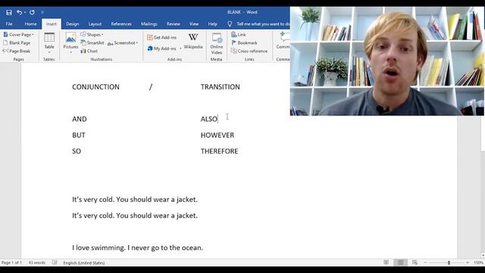Click the word TRANSITION heading
485x273 pixels.
220,87
